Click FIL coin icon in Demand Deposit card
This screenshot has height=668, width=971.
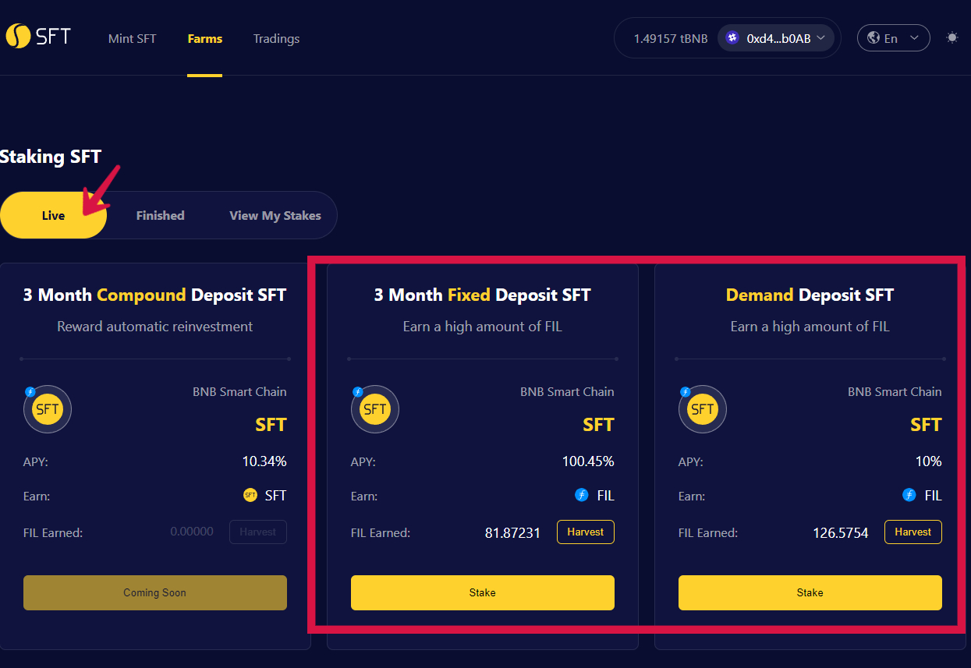tap(909, 495)
